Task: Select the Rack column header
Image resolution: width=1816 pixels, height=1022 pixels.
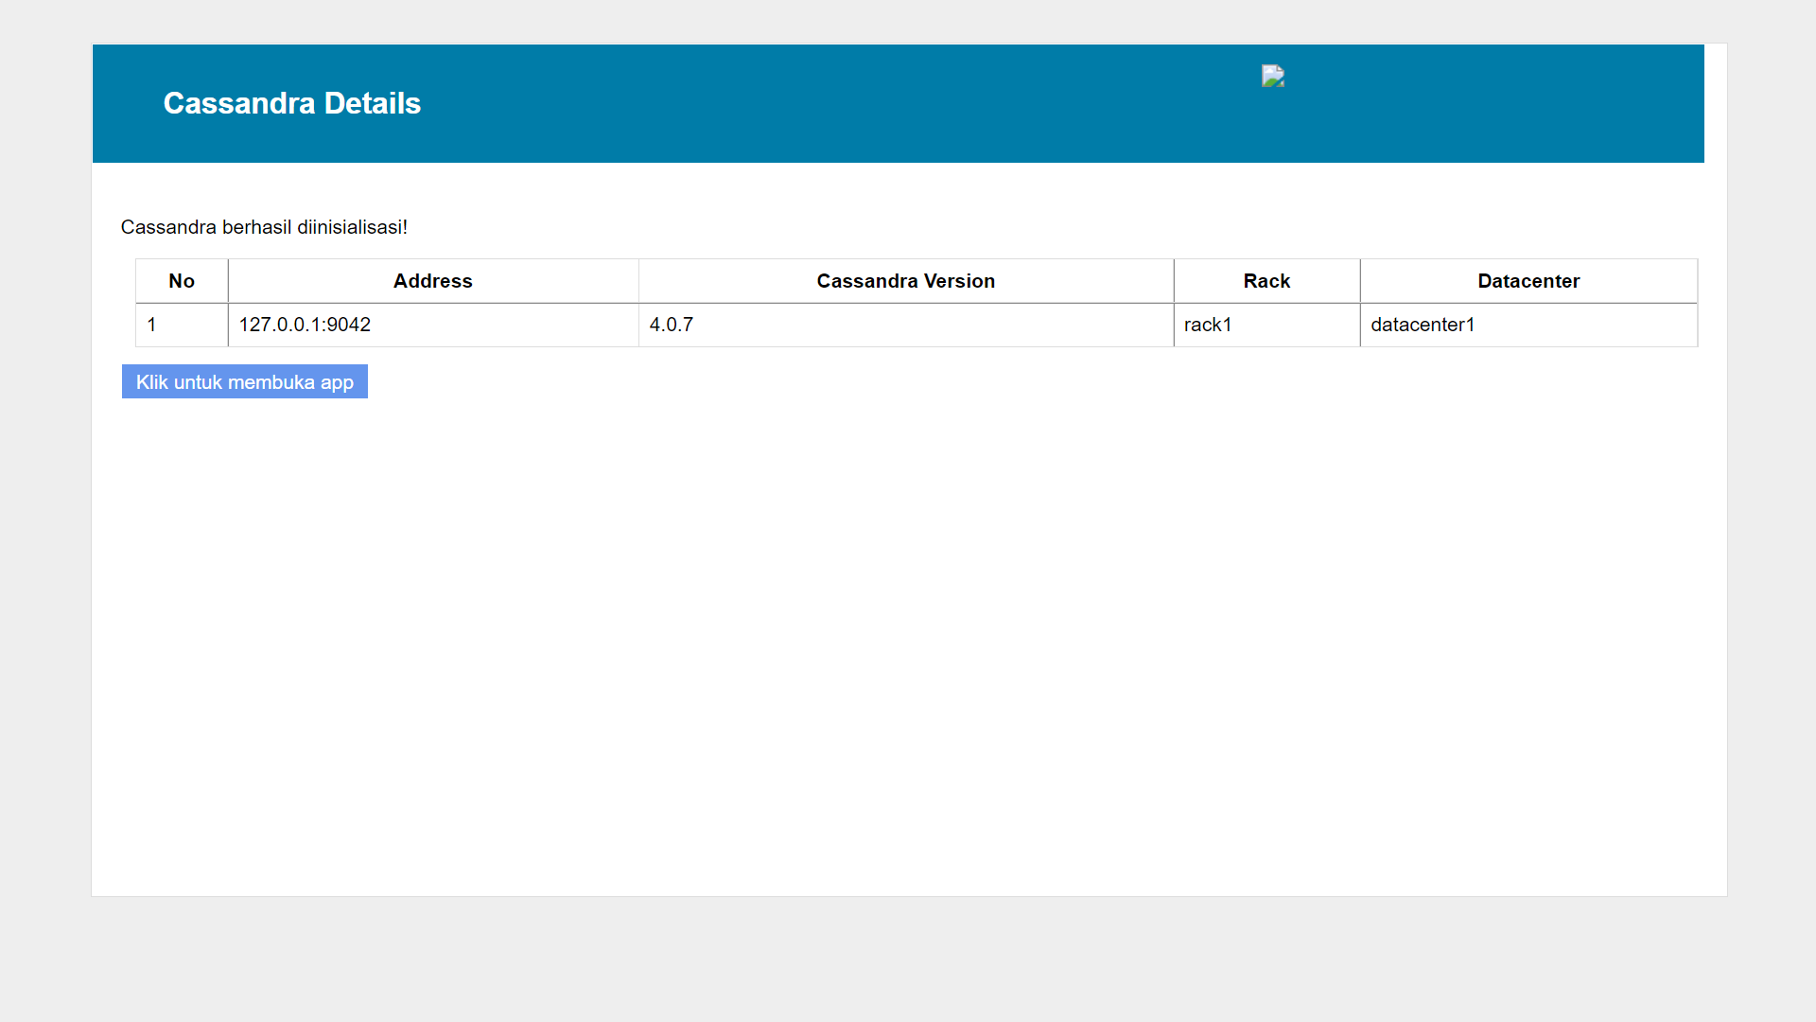Action: (1266, 281)
